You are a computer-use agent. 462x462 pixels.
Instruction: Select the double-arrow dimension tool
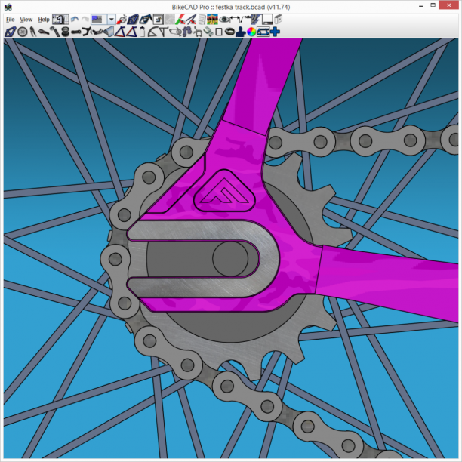235,19
